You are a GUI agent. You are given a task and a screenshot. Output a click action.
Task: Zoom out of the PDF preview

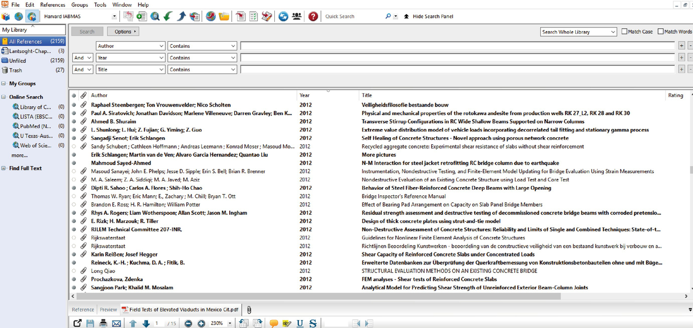pyautogui.click(x=189, y=323)
